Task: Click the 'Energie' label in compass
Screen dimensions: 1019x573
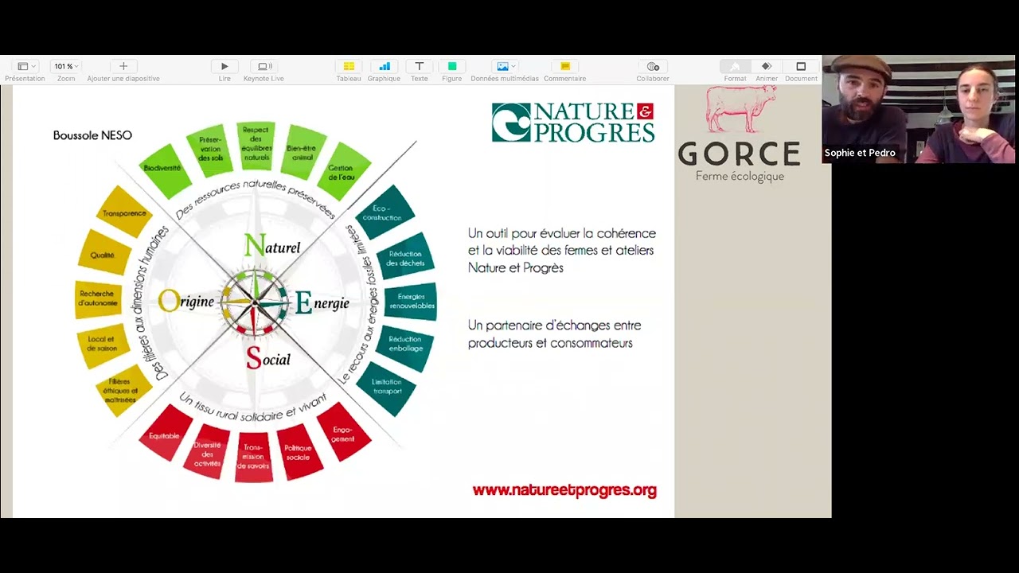Action: (x=322, y=302)
